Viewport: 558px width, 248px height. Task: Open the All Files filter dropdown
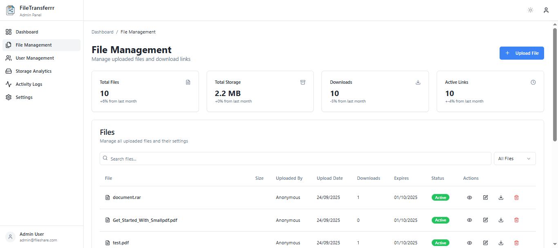[514, 159]
